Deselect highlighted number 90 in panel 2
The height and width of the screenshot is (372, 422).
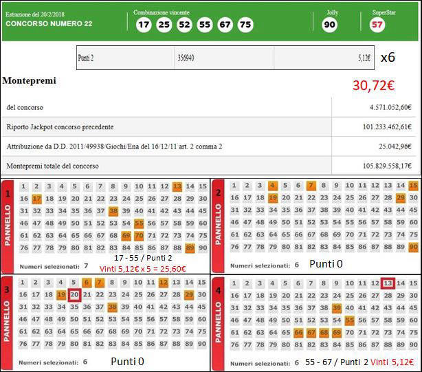click(x=413, y=248)
